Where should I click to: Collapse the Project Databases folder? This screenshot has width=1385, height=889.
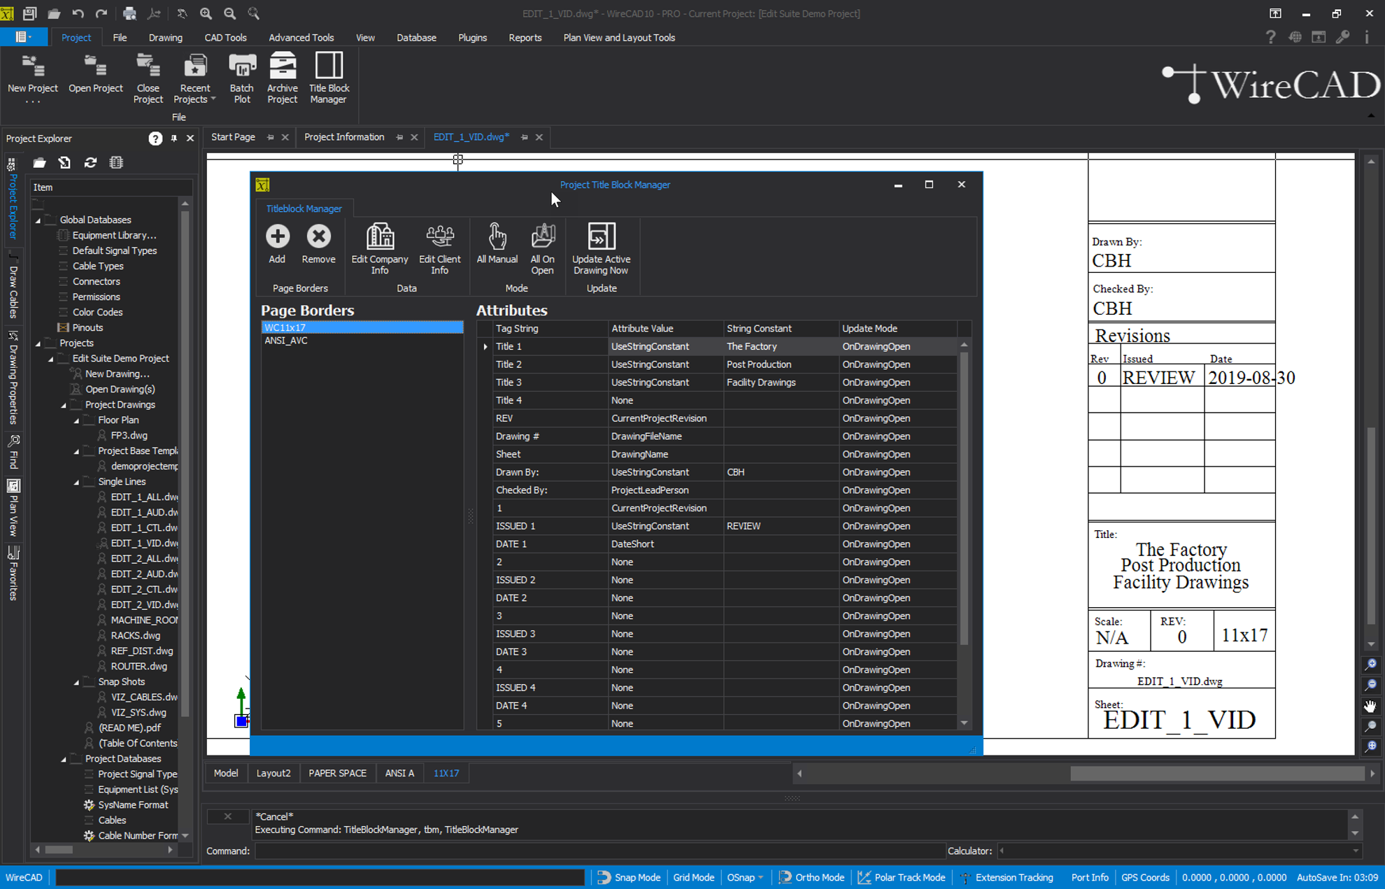(x=64, y=758)
